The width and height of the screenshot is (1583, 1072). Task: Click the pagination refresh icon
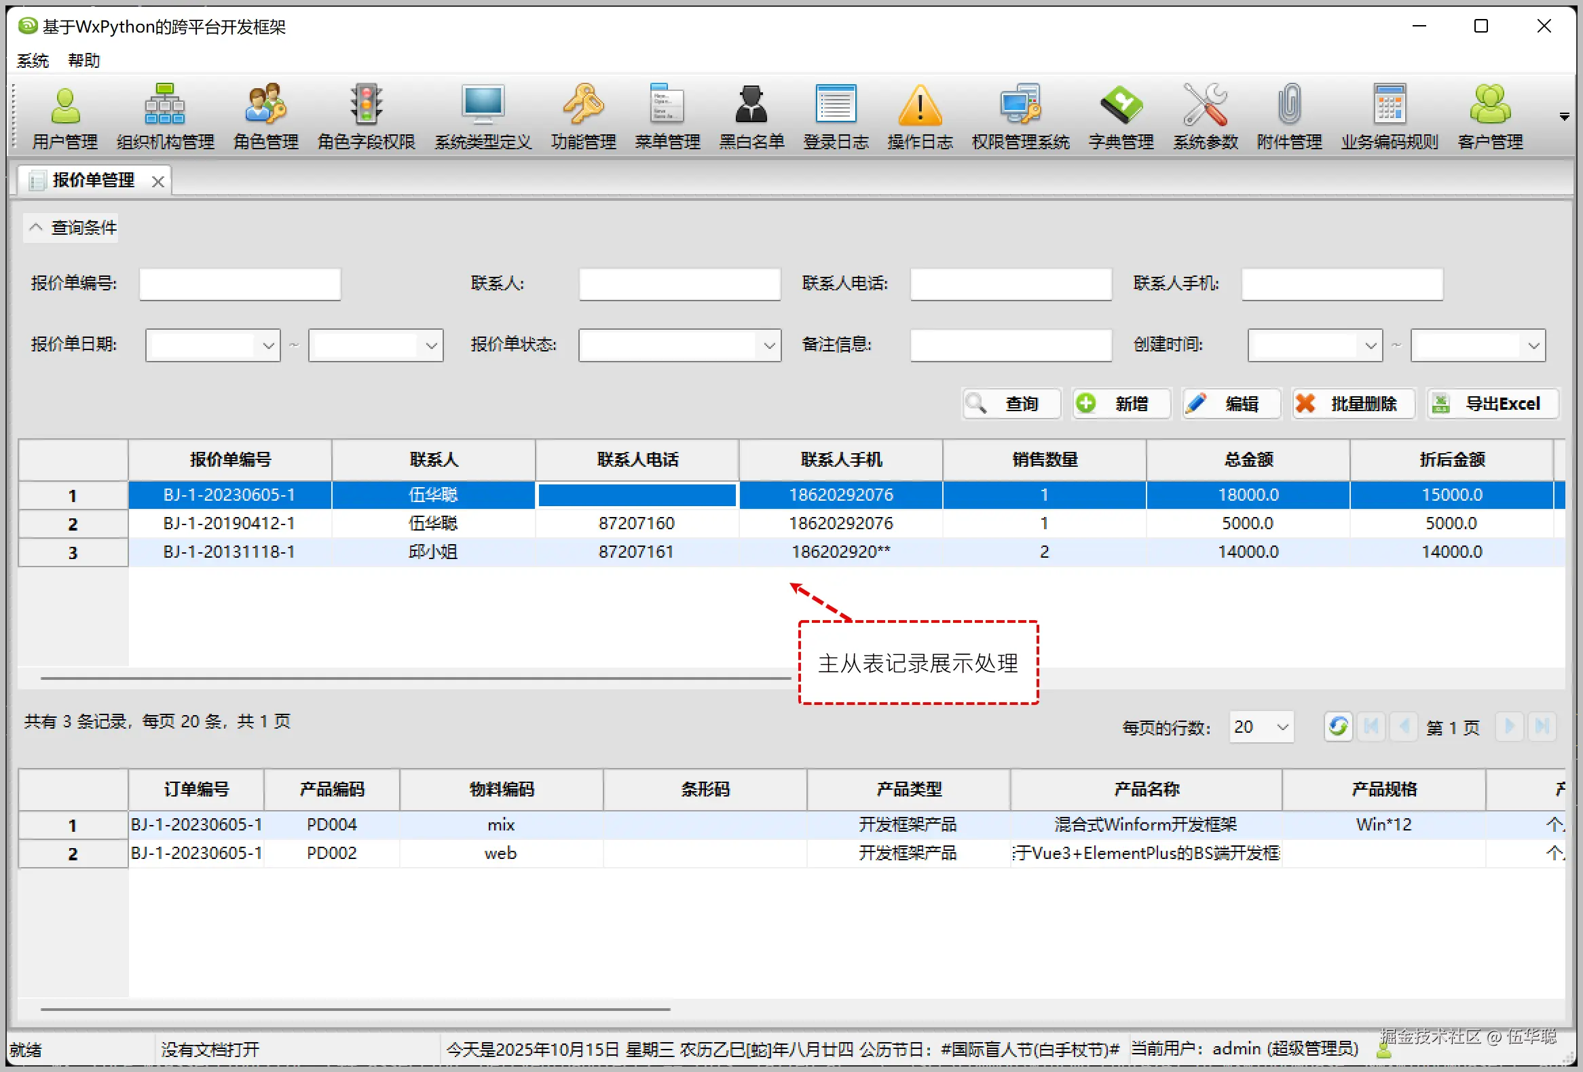coord(1338,727)
